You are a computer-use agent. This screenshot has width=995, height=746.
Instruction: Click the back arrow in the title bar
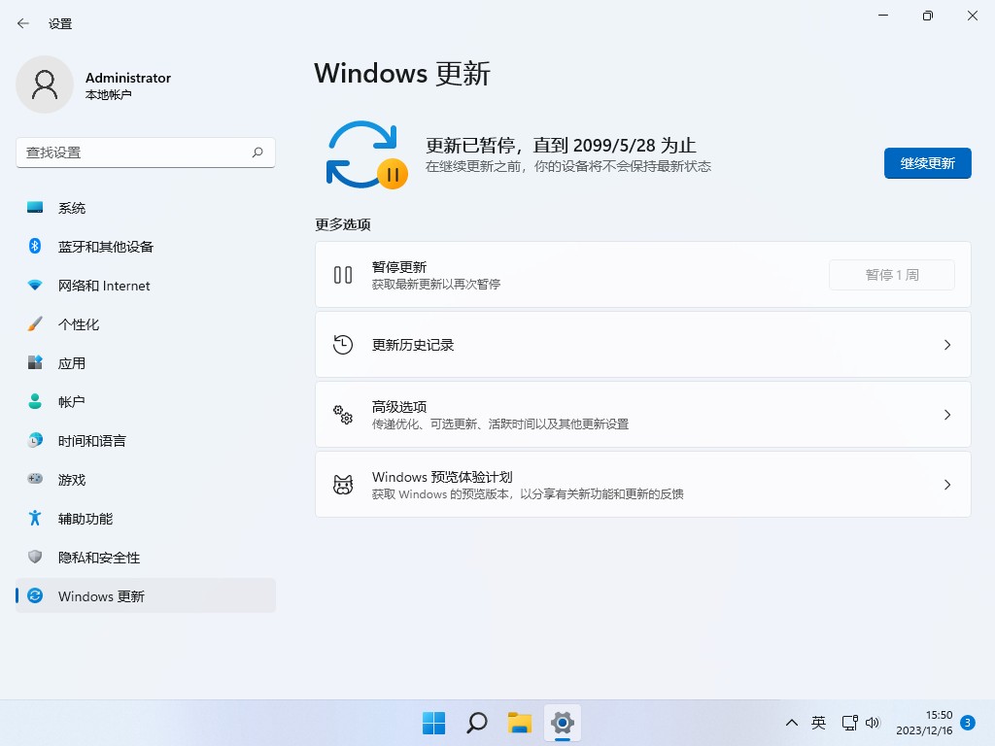pos(23,23)
